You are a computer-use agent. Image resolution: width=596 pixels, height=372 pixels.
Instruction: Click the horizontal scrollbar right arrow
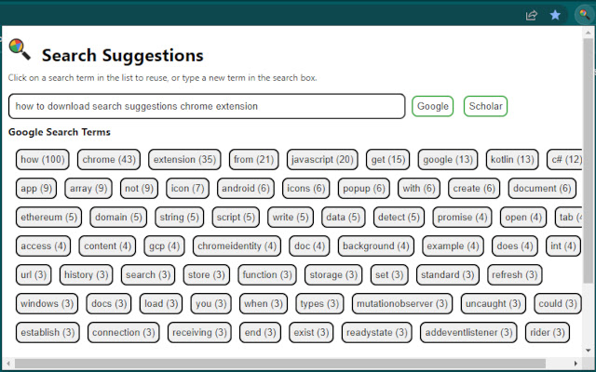point(576,364)
